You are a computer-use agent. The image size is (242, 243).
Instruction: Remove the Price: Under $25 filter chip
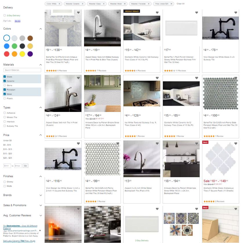[x=171, y=4]
